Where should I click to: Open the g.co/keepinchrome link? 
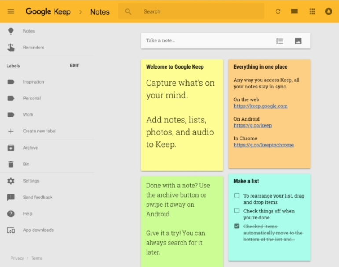coord(263,145)
